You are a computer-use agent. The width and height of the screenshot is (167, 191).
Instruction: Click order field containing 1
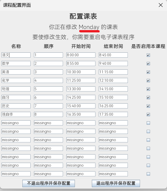tap(49, 55)
